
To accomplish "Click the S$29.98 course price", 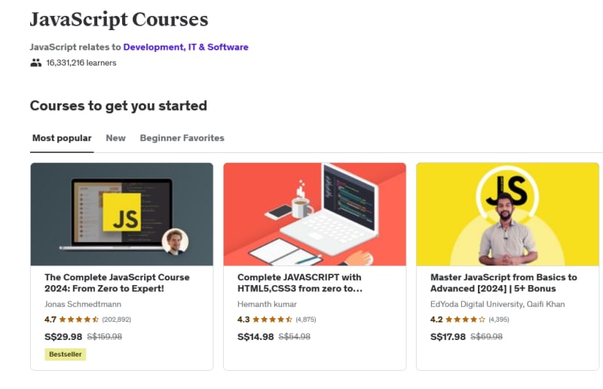I will coord(63,336).
